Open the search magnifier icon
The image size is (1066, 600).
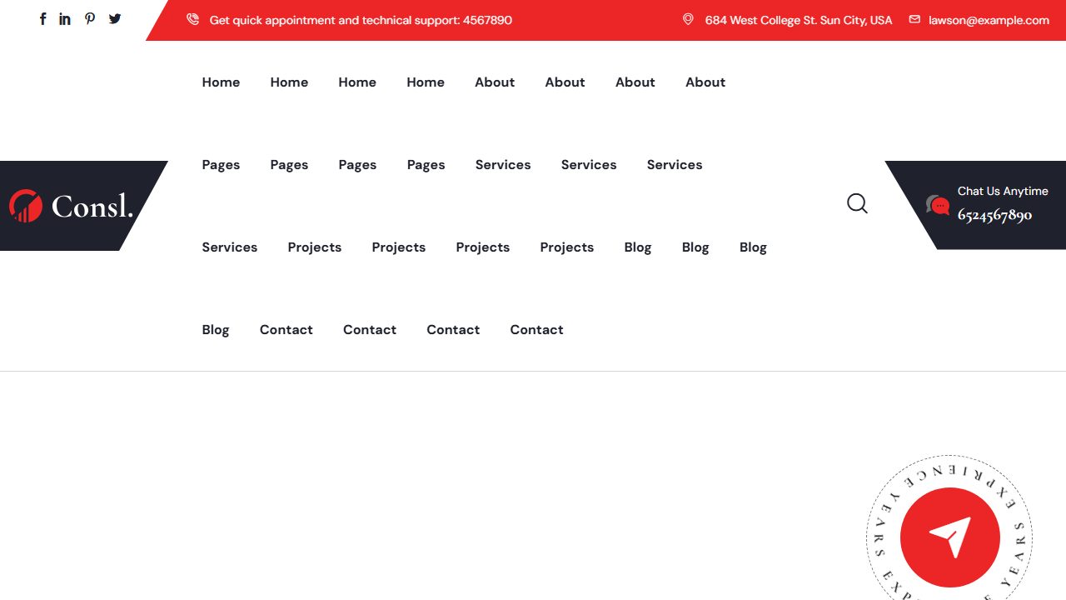tap(857, 203)
